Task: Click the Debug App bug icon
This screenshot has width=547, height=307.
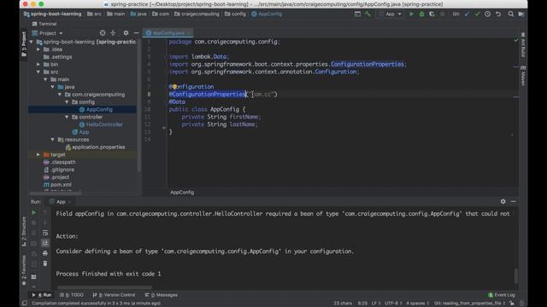Action: click(x=421, y=14)
